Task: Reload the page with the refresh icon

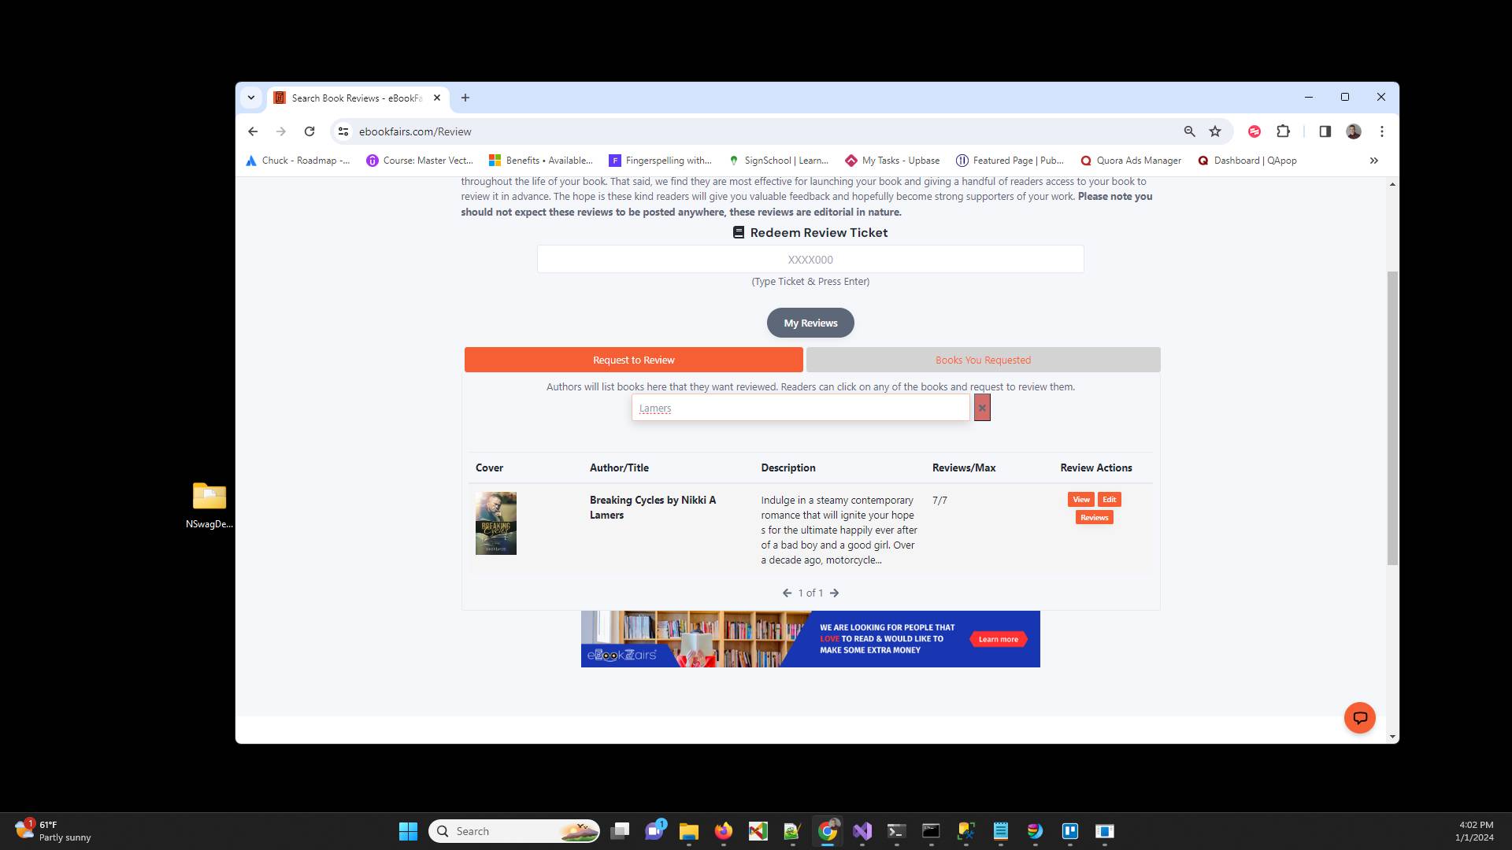Action: tap(309, 131)
